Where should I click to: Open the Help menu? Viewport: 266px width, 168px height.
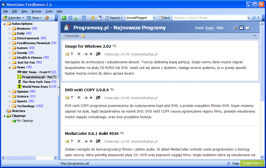click(59, 11)
